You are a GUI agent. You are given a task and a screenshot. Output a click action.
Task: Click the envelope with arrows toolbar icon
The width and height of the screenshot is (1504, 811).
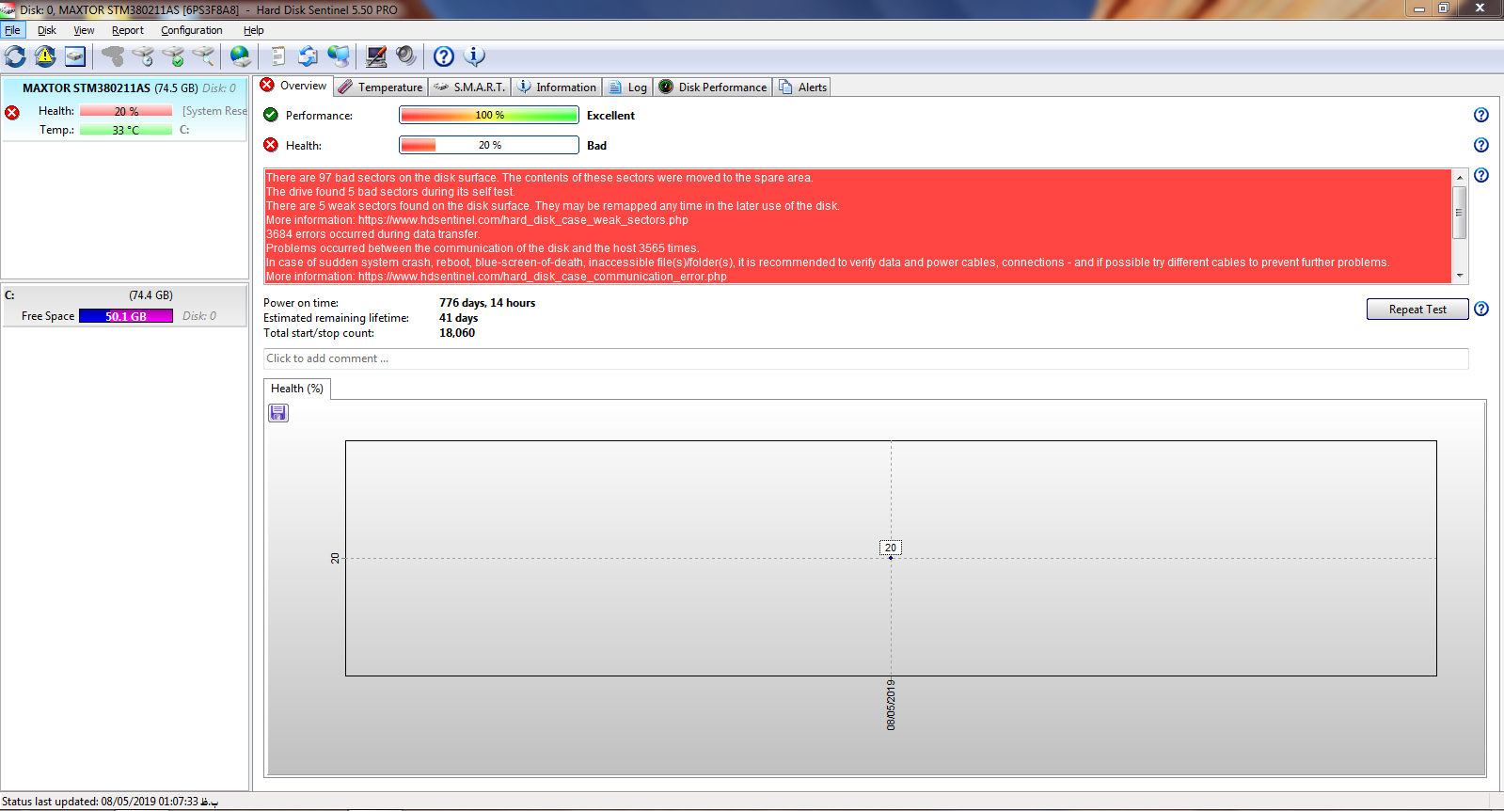click(308, 56)
